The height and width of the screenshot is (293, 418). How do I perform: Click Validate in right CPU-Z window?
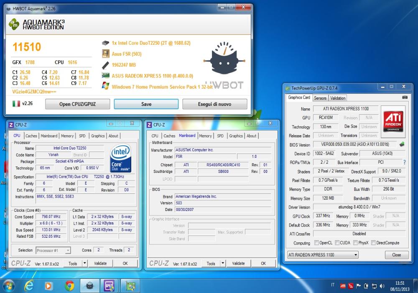[x=238, y=263]
